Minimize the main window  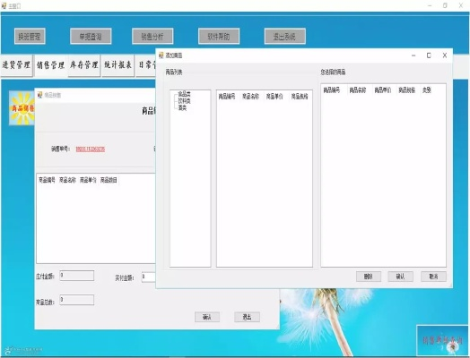click(430, 5)
